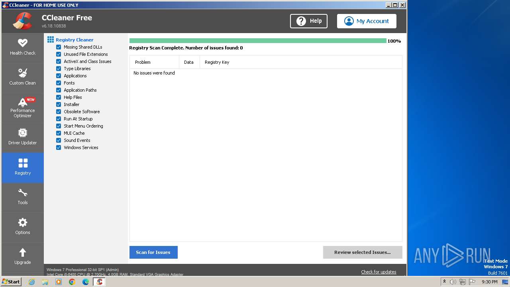Click the 100% progress label
510x287 pixels.
[394, 41]
